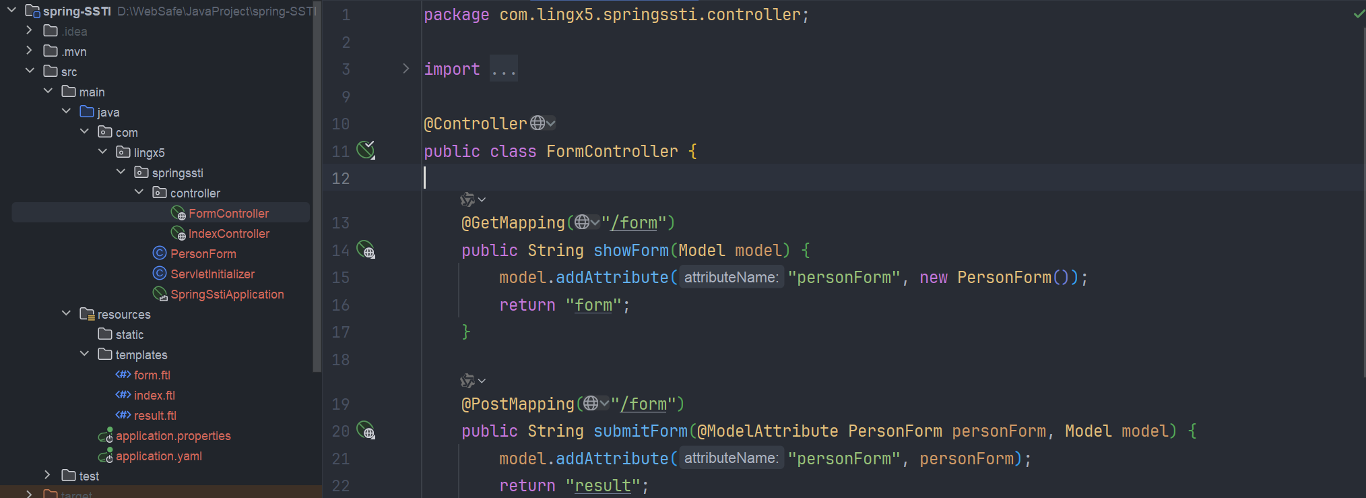This screenshot has width=1366, height=498.
Task: Click the green inspection checkmark in the editor corner
Action: coord(1359,13)
